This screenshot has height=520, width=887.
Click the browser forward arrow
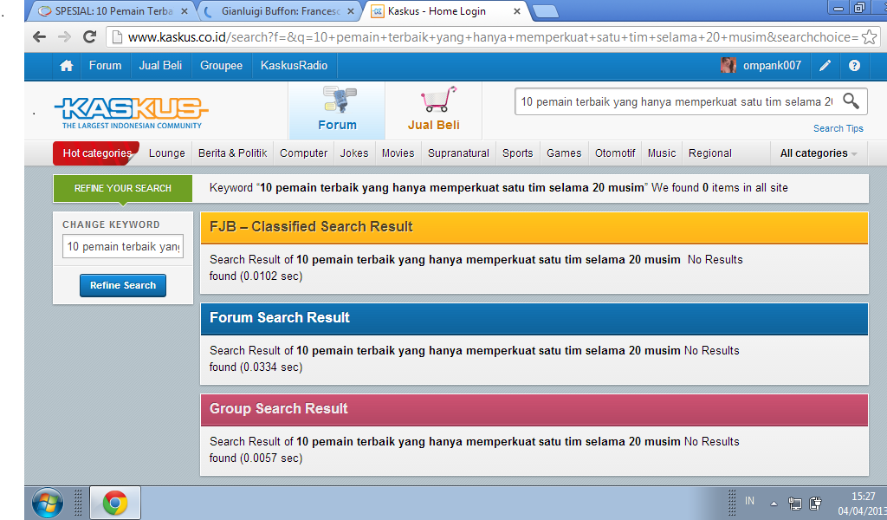pyautogui.click(x=64, y=37)
